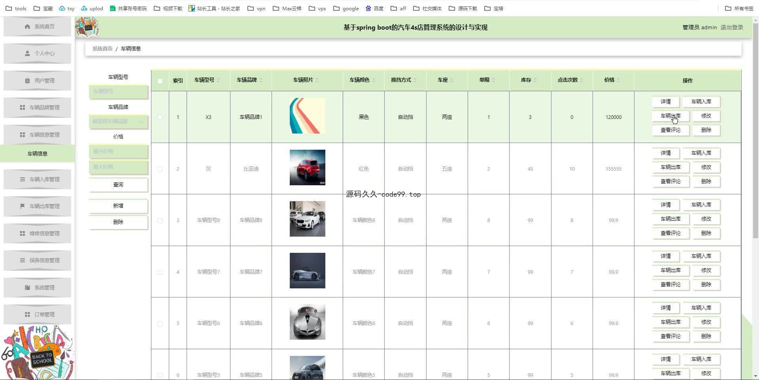This screenshot has width=759, height=380.
Task: Click the batch 删除 button under 新增
Action: pos(118,222)
